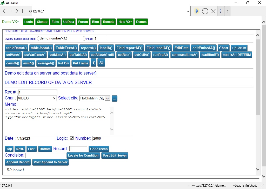Viewport: 266px width, 189px height.
Task: Open the Help VX+ menu item
Action: tap(125, 22)
